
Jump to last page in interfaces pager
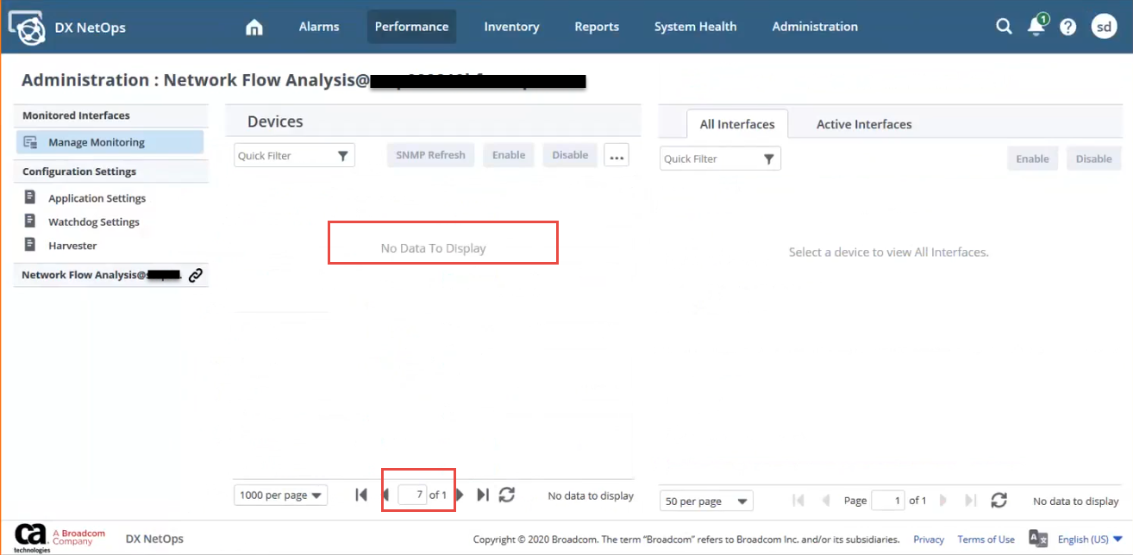click(x=971, y=500)
